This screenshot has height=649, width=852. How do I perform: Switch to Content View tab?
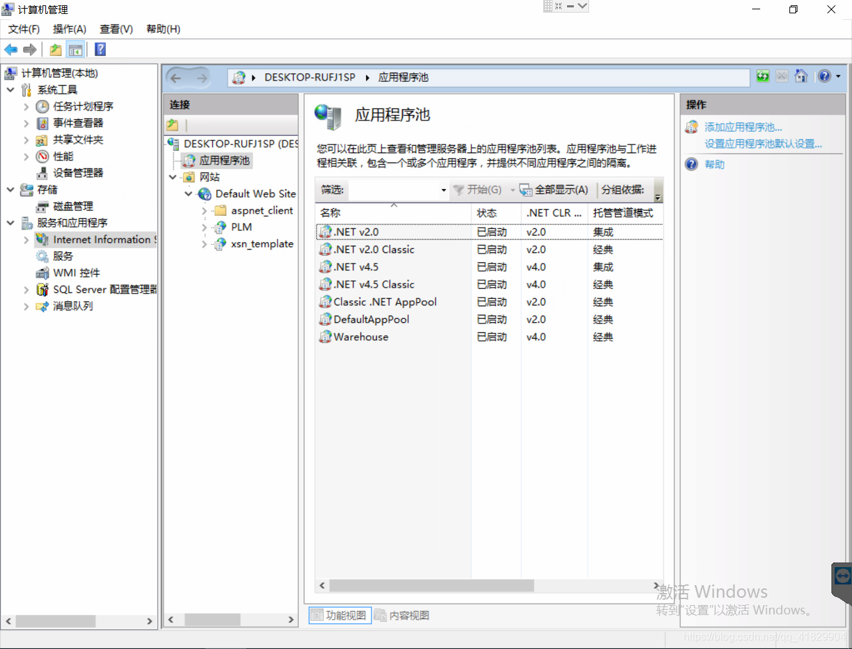click(x=402, y=615)
